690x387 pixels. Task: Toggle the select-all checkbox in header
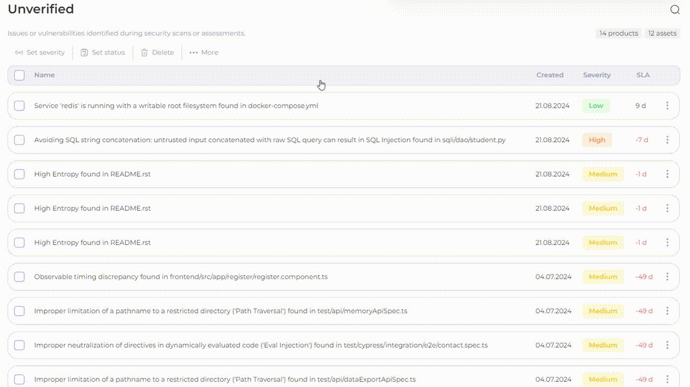[x=19, y=75]
